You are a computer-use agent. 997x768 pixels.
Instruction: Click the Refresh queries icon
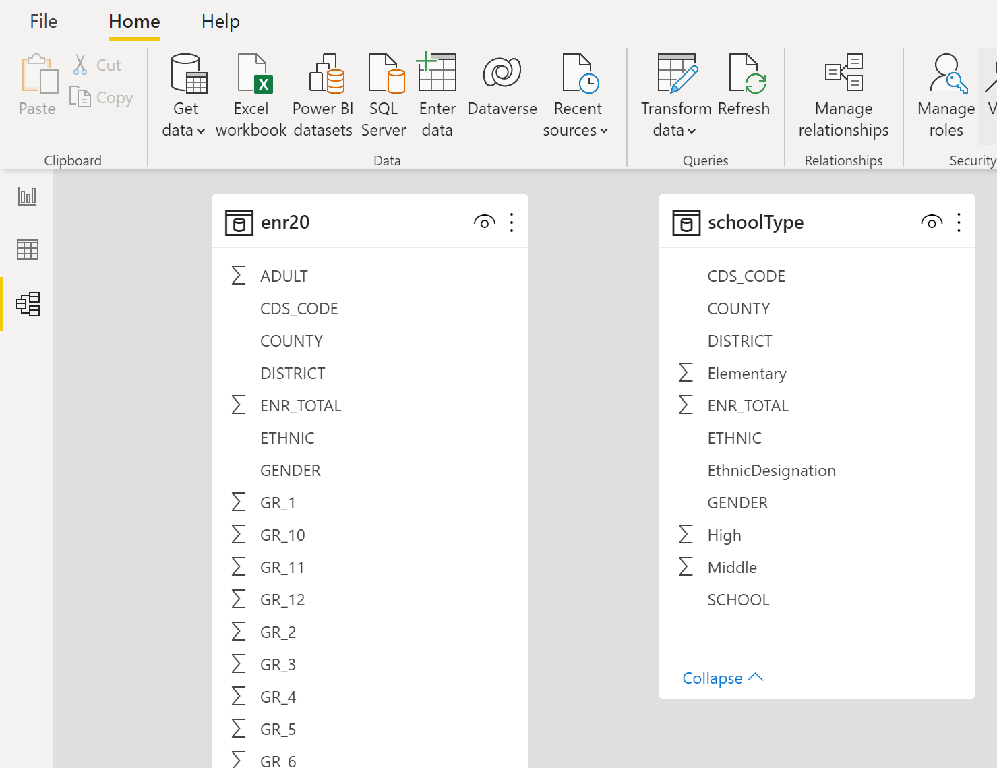tap(748, 73)
